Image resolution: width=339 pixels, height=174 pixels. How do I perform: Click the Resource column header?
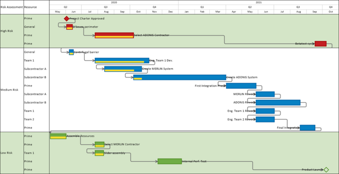coord(31,7)
